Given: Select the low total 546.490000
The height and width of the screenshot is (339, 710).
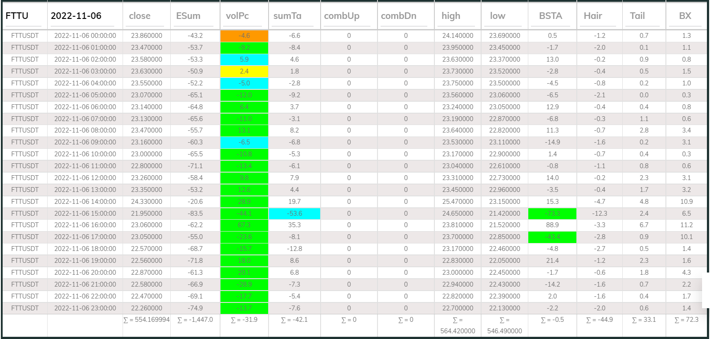Looking at the screenshot, I should click(504, 325).
